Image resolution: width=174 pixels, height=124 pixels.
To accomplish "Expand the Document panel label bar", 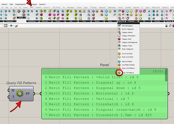I will [46, 21].
